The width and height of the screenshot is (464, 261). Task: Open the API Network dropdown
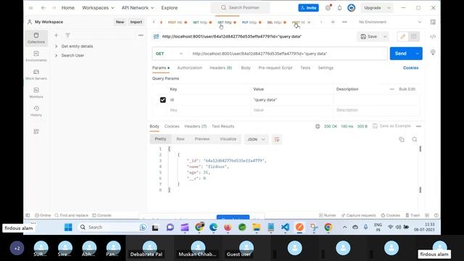(138, 8)
